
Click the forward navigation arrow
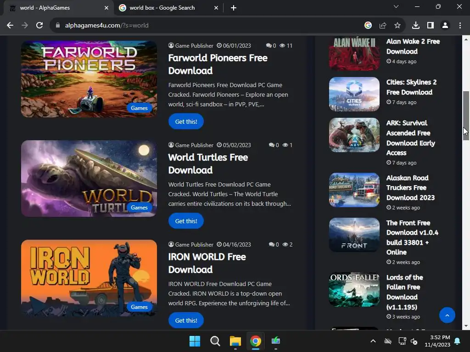pos(25,26)
